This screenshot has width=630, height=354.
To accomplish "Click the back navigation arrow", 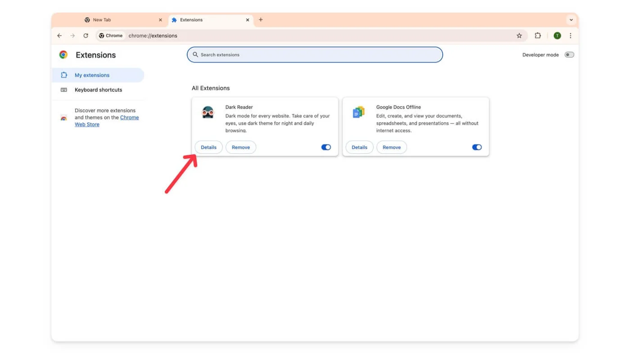I will [x=59, y=36].
